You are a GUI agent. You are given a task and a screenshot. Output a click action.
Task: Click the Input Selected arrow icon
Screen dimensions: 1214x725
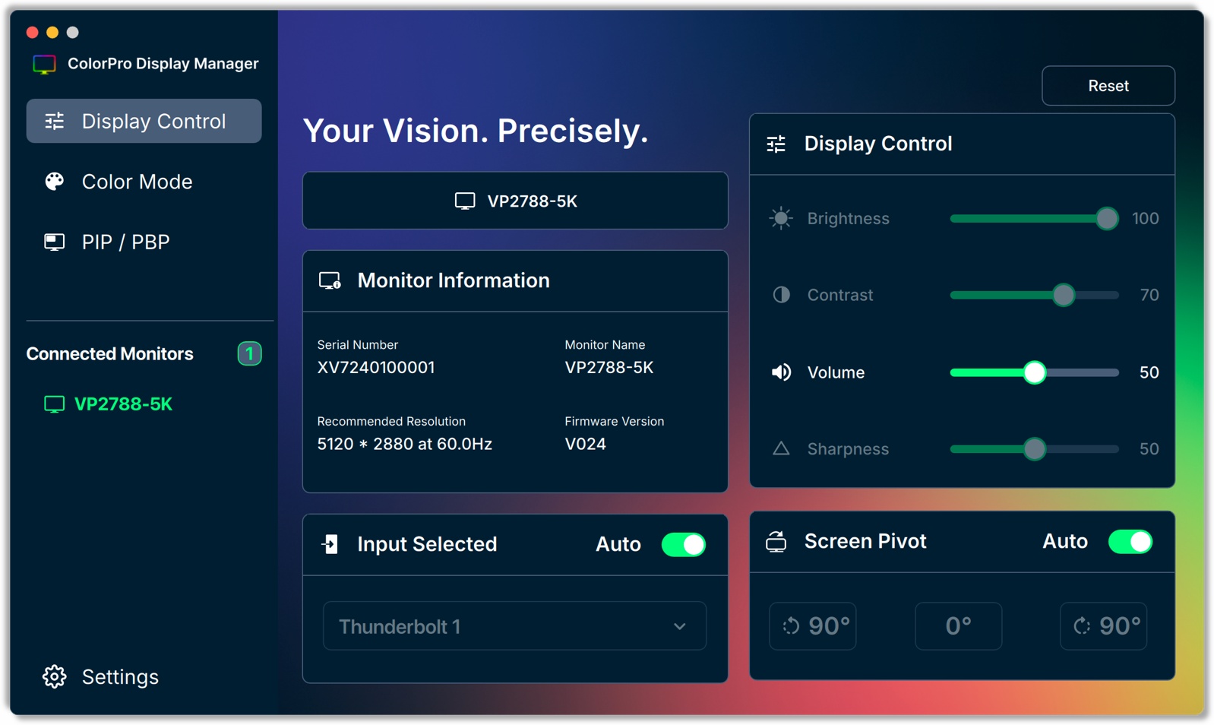(x=330, y=544)
